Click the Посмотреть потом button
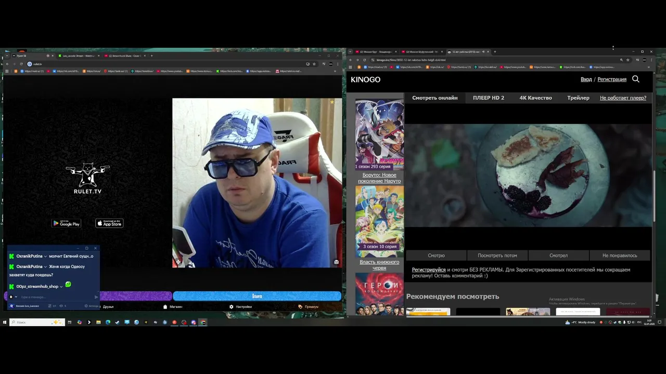 point(497,255)
